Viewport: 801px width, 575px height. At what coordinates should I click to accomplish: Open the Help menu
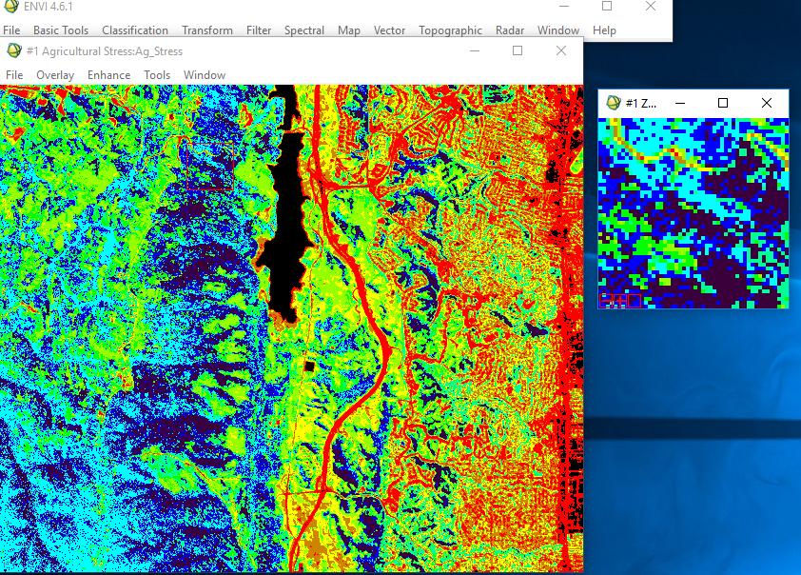click(x=604, y=30)
